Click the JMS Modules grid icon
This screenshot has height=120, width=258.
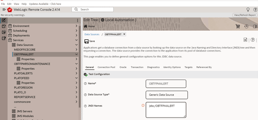point(14,116)
